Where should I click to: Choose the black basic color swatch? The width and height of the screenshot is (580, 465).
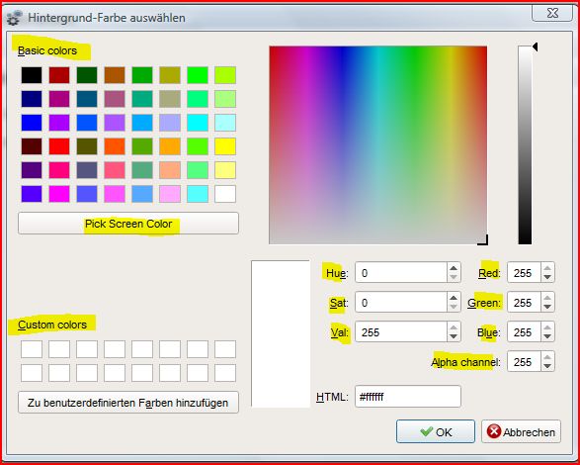point(32,75)
